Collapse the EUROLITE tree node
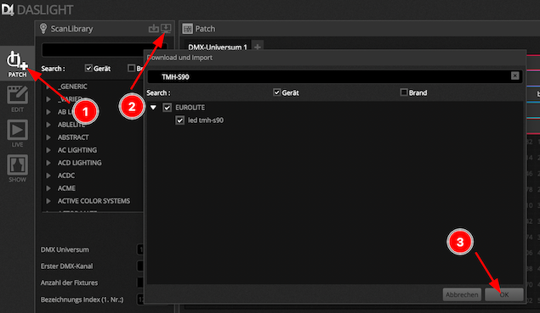Screen dimensions: 540x313 [x=154, y=108]
